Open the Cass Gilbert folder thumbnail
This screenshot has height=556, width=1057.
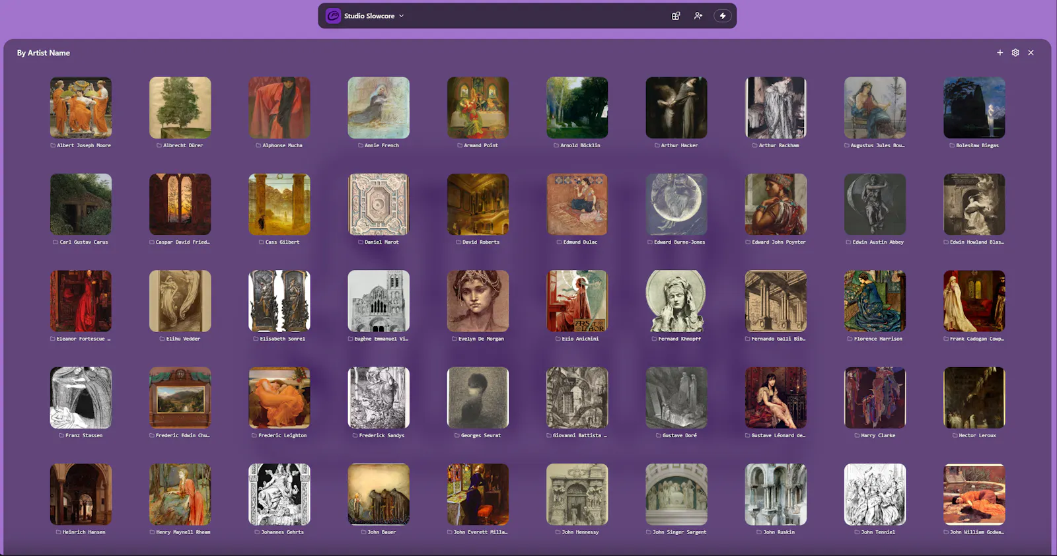[279, 205]
